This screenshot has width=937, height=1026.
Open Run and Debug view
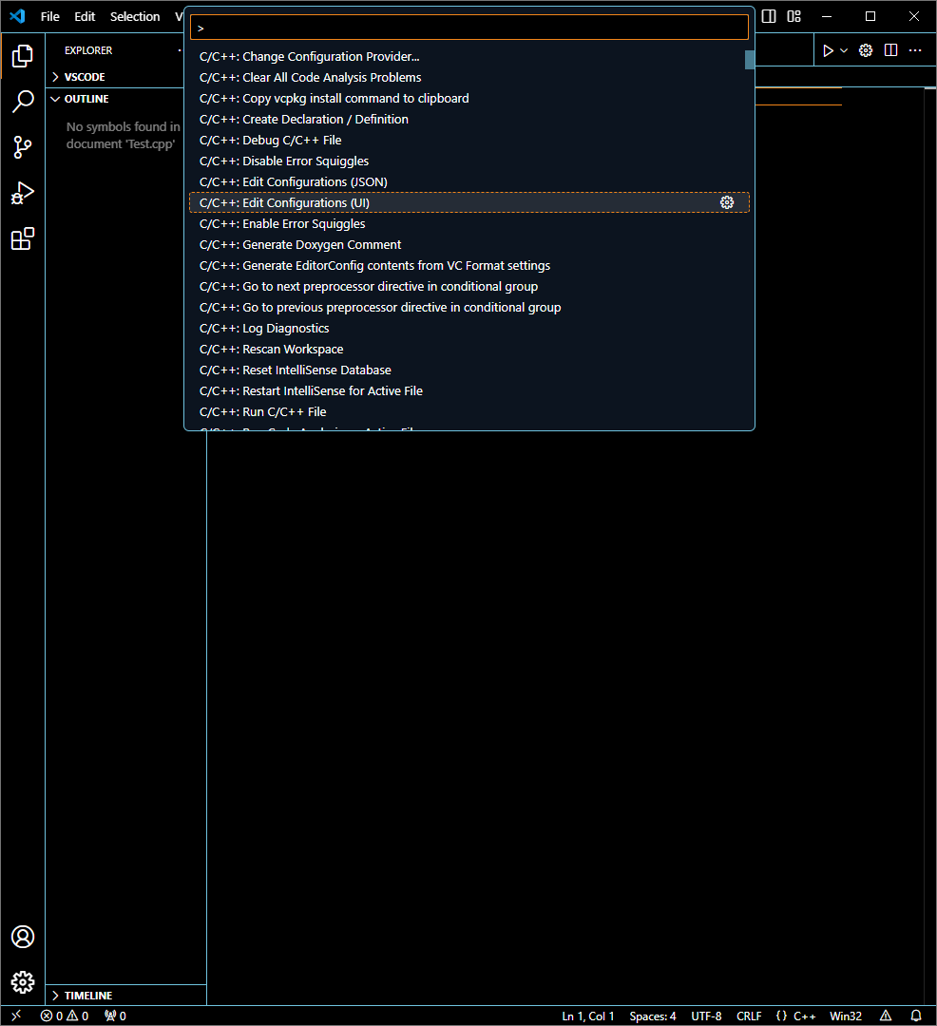pyautogui.click(x=22, y=193)
